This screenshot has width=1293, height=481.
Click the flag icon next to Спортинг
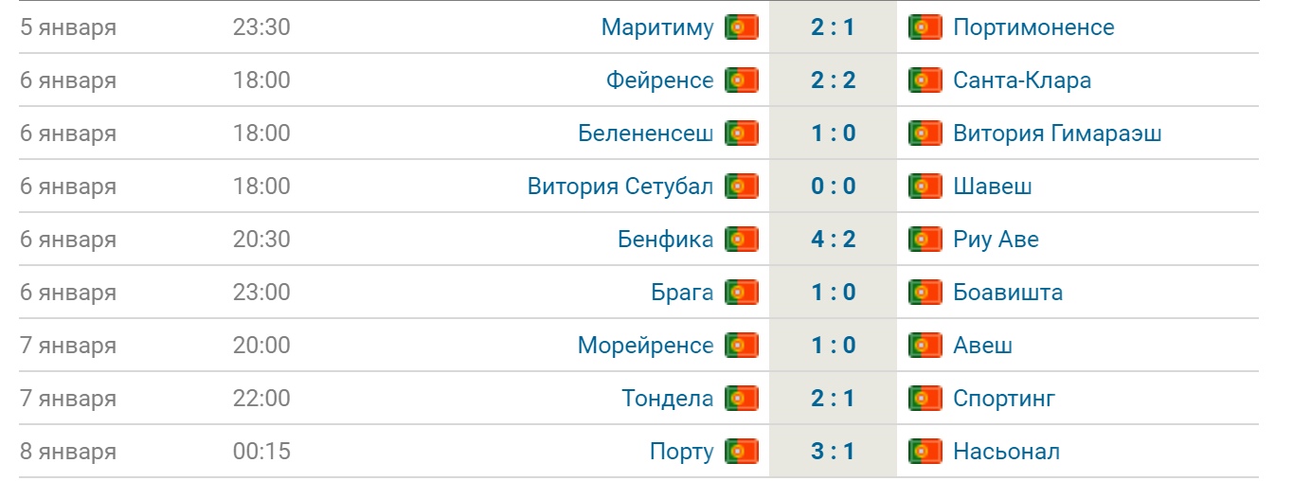[x=925, y=399]
